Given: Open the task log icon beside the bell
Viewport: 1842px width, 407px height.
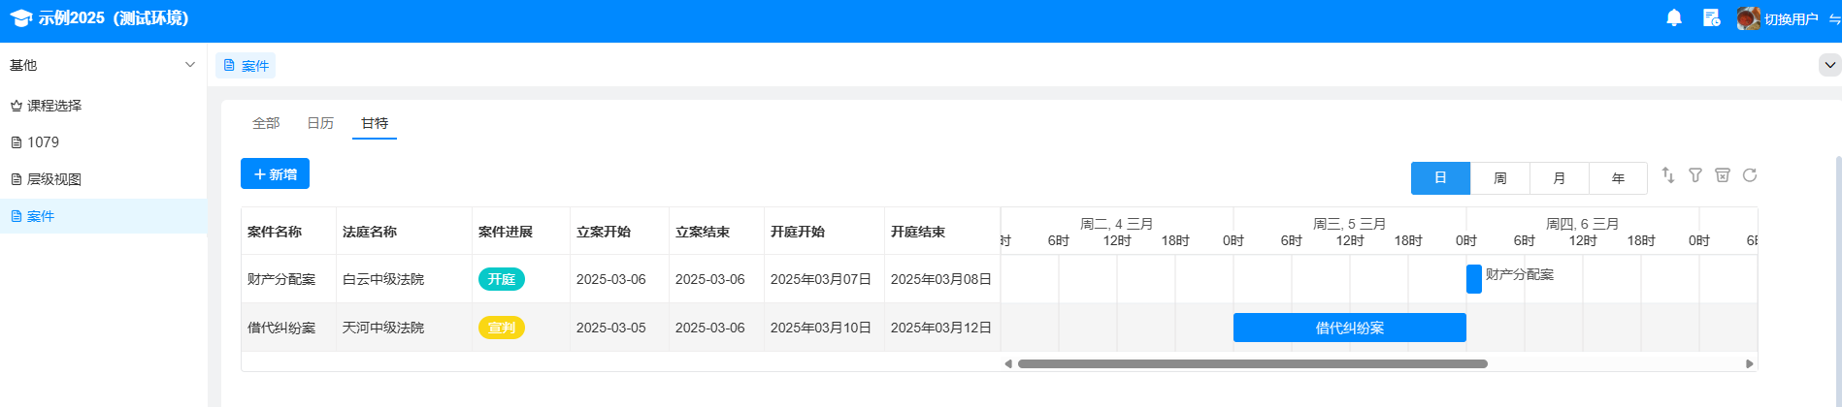Looking at the screenshot, I should (1711, 18).
